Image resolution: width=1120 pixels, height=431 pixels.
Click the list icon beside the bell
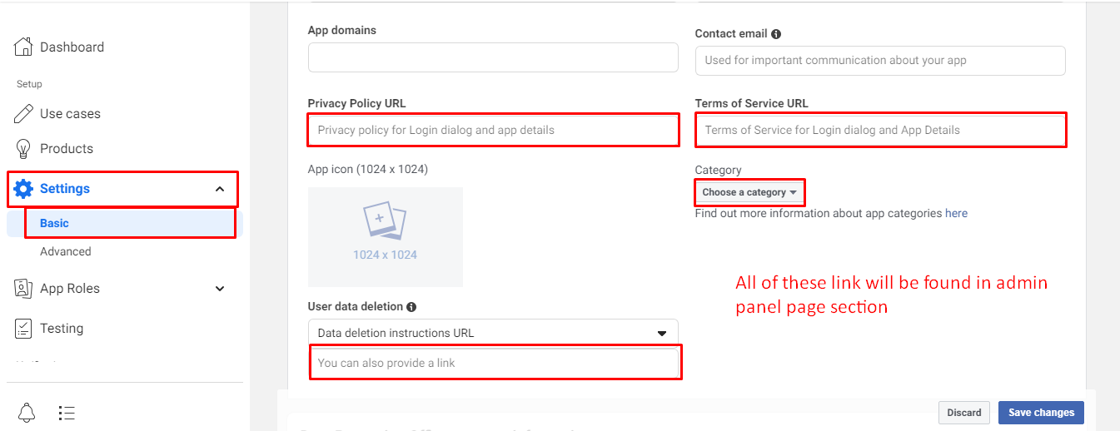coord(67,413)
